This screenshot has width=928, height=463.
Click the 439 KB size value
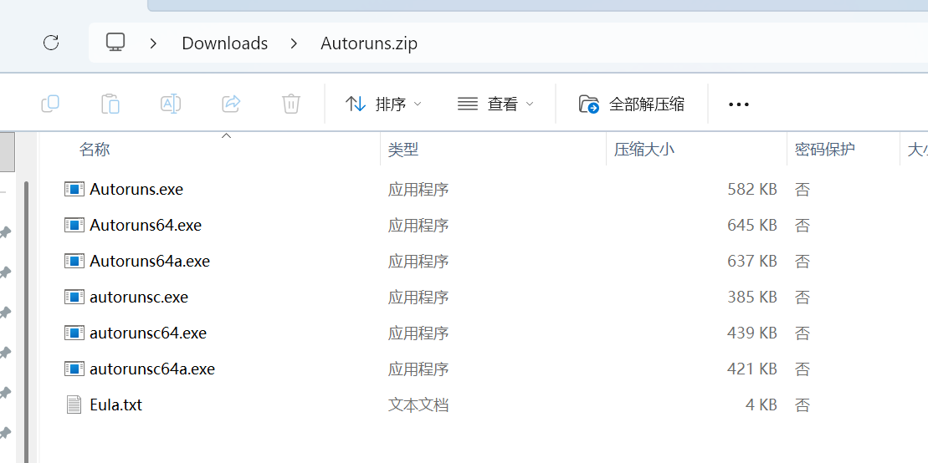pos(751,333)
